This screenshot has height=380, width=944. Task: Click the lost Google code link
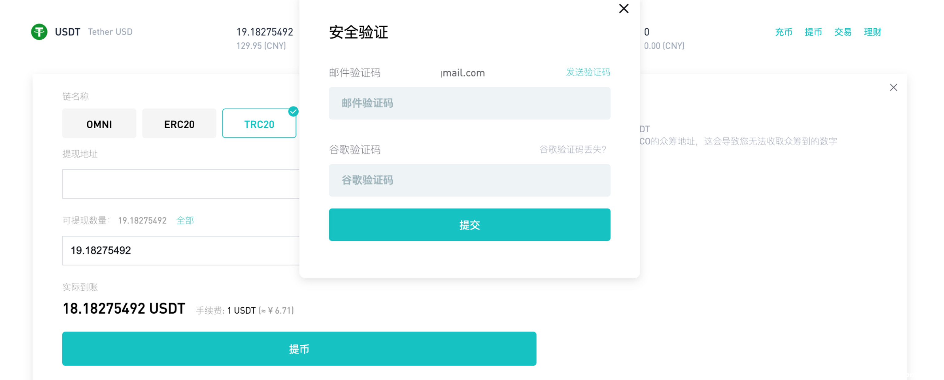(x=572, y=149)
